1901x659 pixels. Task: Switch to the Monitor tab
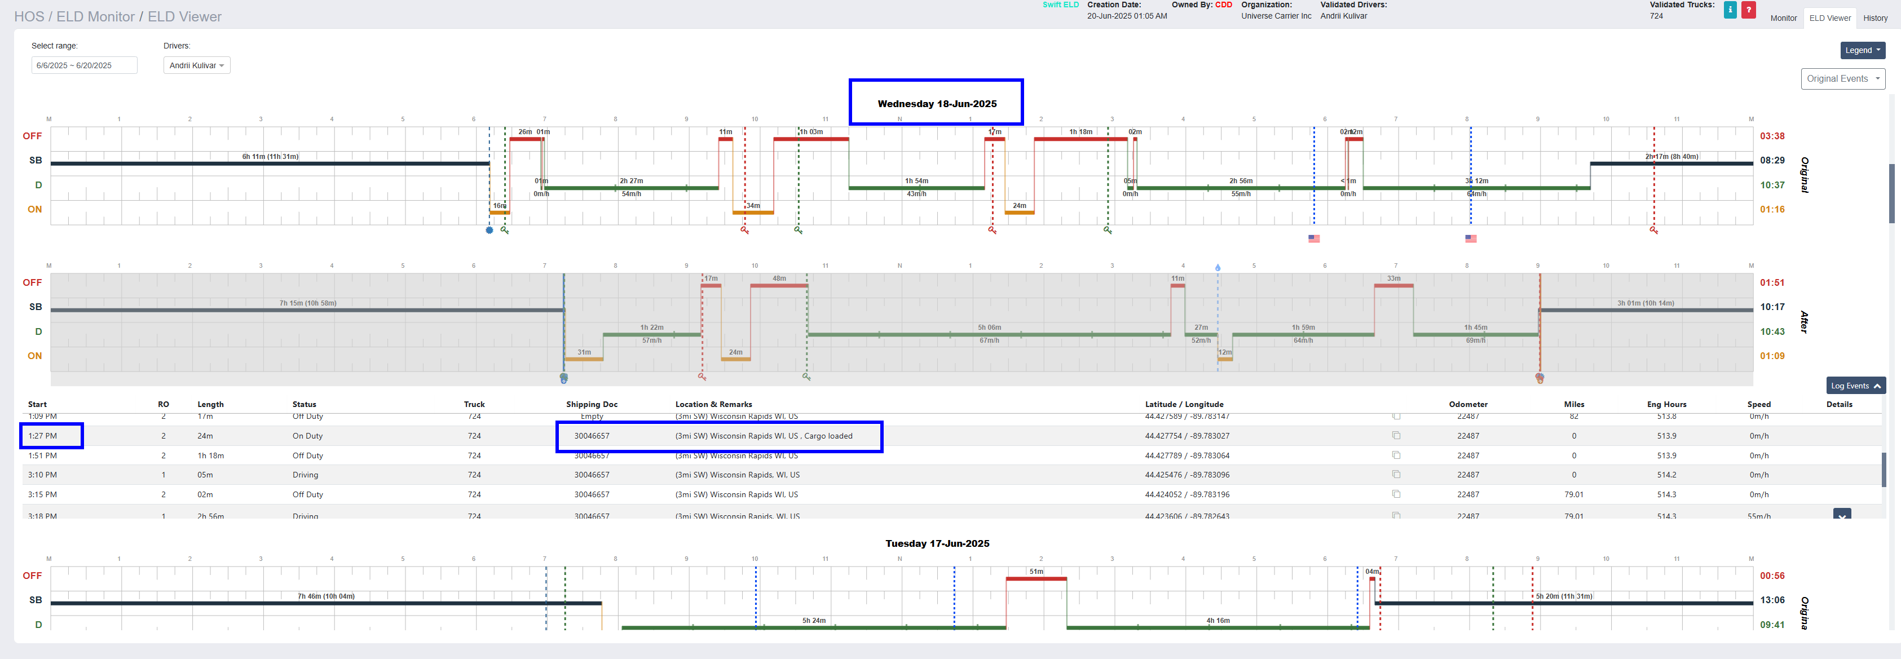click(1783, 19)
